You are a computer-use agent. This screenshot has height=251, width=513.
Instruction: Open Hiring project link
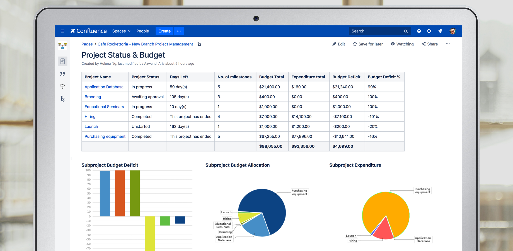coord(90,117)
